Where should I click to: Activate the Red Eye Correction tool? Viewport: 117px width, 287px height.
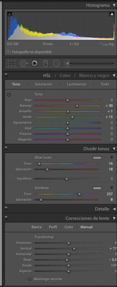pyautogui.click(x=35, y=63)
